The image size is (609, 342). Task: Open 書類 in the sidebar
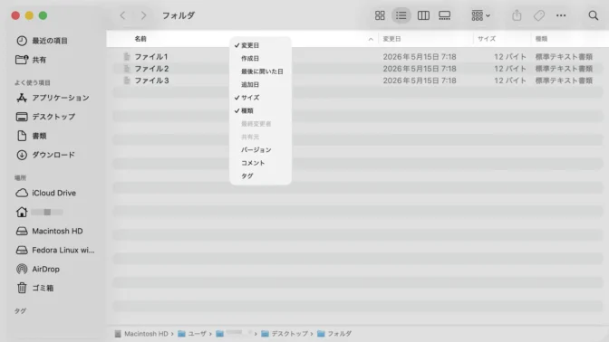31,136
